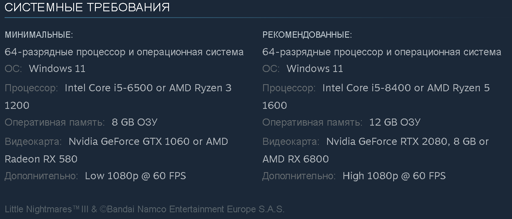Click the recommended OS Windows 11 text
The height and width of the screenshot is (219, 512).
pyautogui.click(x=315, y=69)
